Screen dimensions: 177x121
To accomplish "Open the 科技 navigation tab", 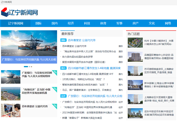I will (x=87, y=23).
